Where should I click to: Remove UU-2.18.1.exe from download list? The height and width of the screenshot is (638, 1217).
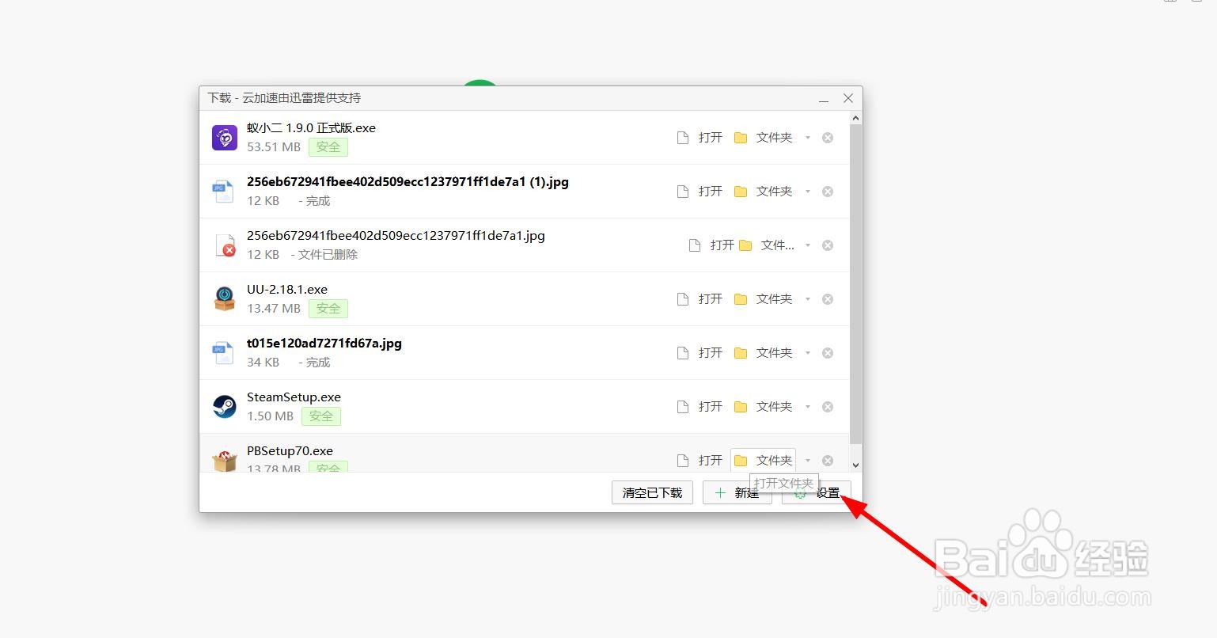coord(828,299)
